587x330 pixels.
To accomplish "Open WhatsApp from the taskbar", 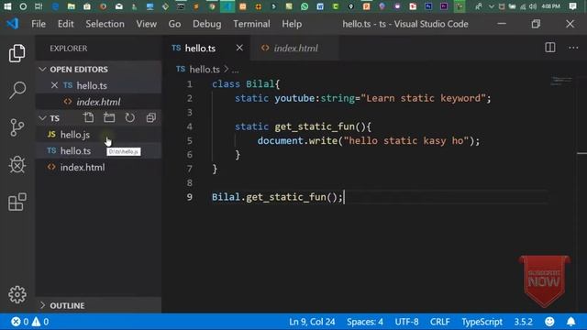I will pyautogui.click(x=305, y=6).
